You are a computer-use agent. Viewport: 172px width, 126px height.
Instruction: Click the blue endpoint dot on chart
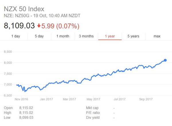[165, 60]
